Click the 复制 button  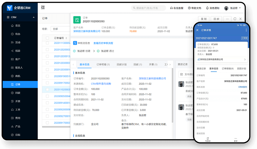pyautogui.click(x=204, y=19)
